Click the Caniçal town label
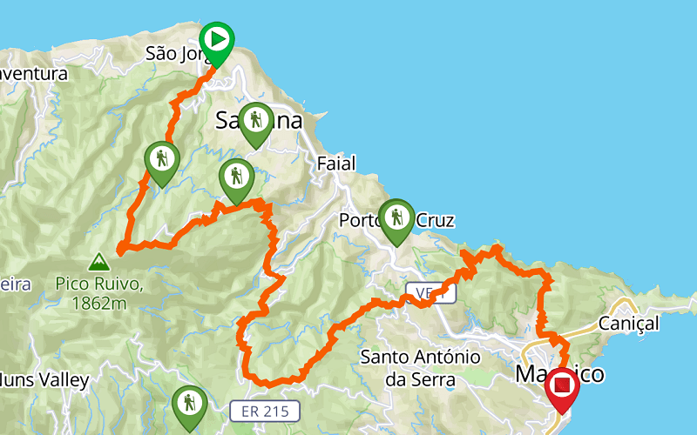This screenshot has width=697, height=435. point(628,324)
